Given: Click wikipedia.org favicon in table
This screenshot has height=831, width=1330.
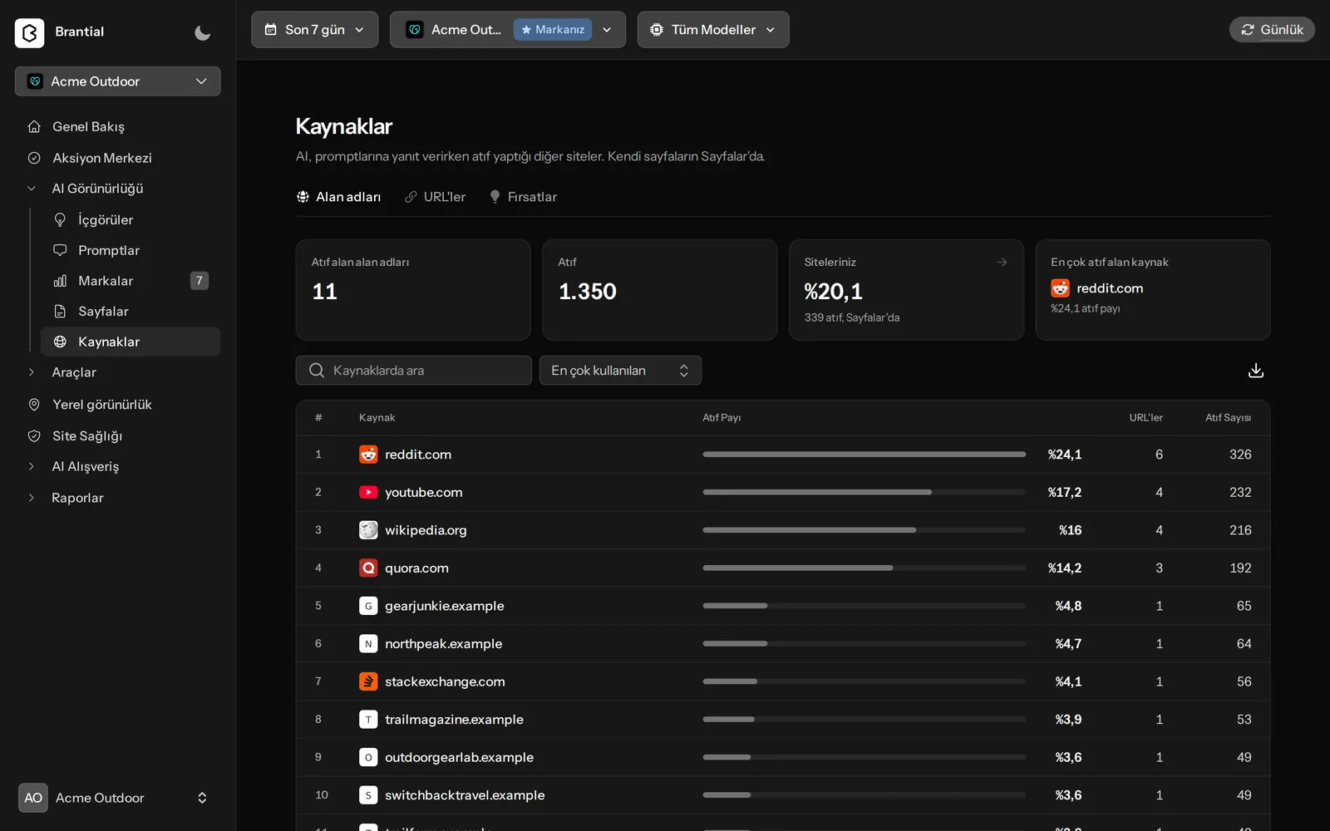Looking at the screenshot, I should (x=368, y=530).
